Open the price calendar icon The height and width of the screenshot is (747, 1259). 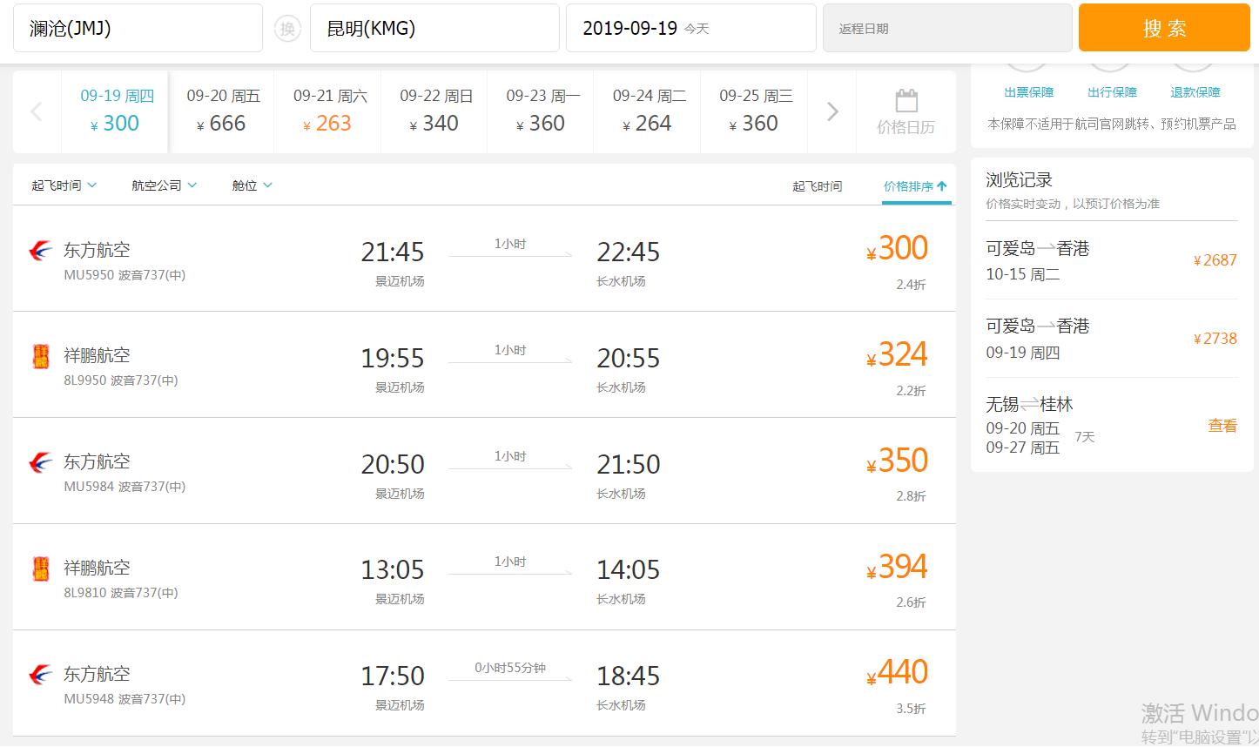click(906, 101)
